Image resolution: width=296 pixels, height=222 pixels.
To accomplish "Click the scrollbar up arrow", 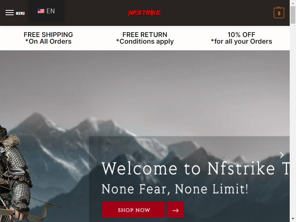I will (293, 3).
